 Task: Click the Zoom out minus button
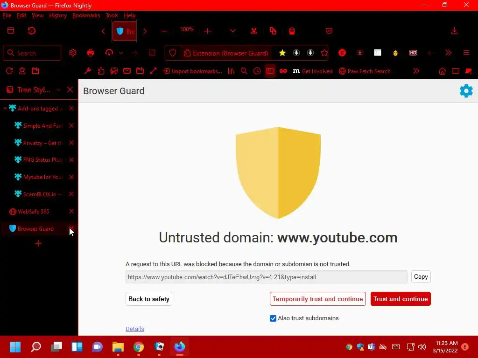164,31
